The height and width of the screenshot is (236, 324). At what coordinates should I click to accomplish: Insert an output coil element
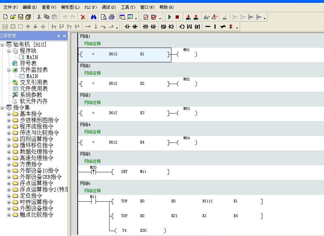[x=182, y=27]
